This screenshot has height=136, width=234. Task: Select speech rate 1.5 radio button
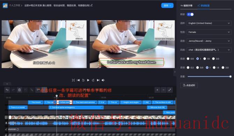pyautogui.click(x=205, y=59)
